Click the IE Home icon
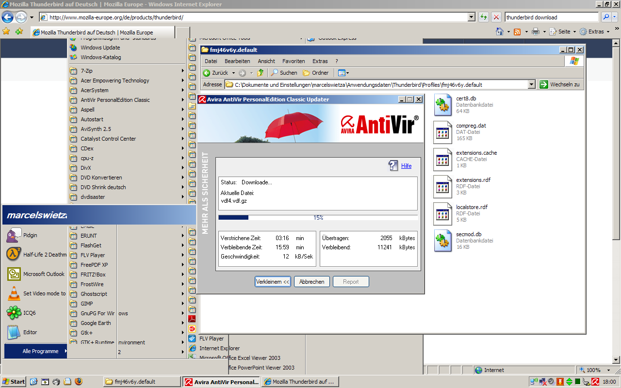Image resolution: width=621 pixels, height=388 pixels. point(500,32)
